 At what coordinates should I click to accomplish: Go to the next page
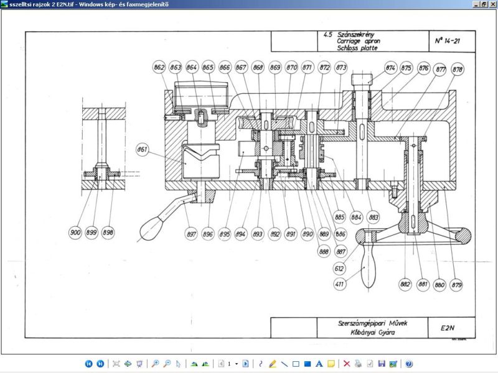(245, 364)
